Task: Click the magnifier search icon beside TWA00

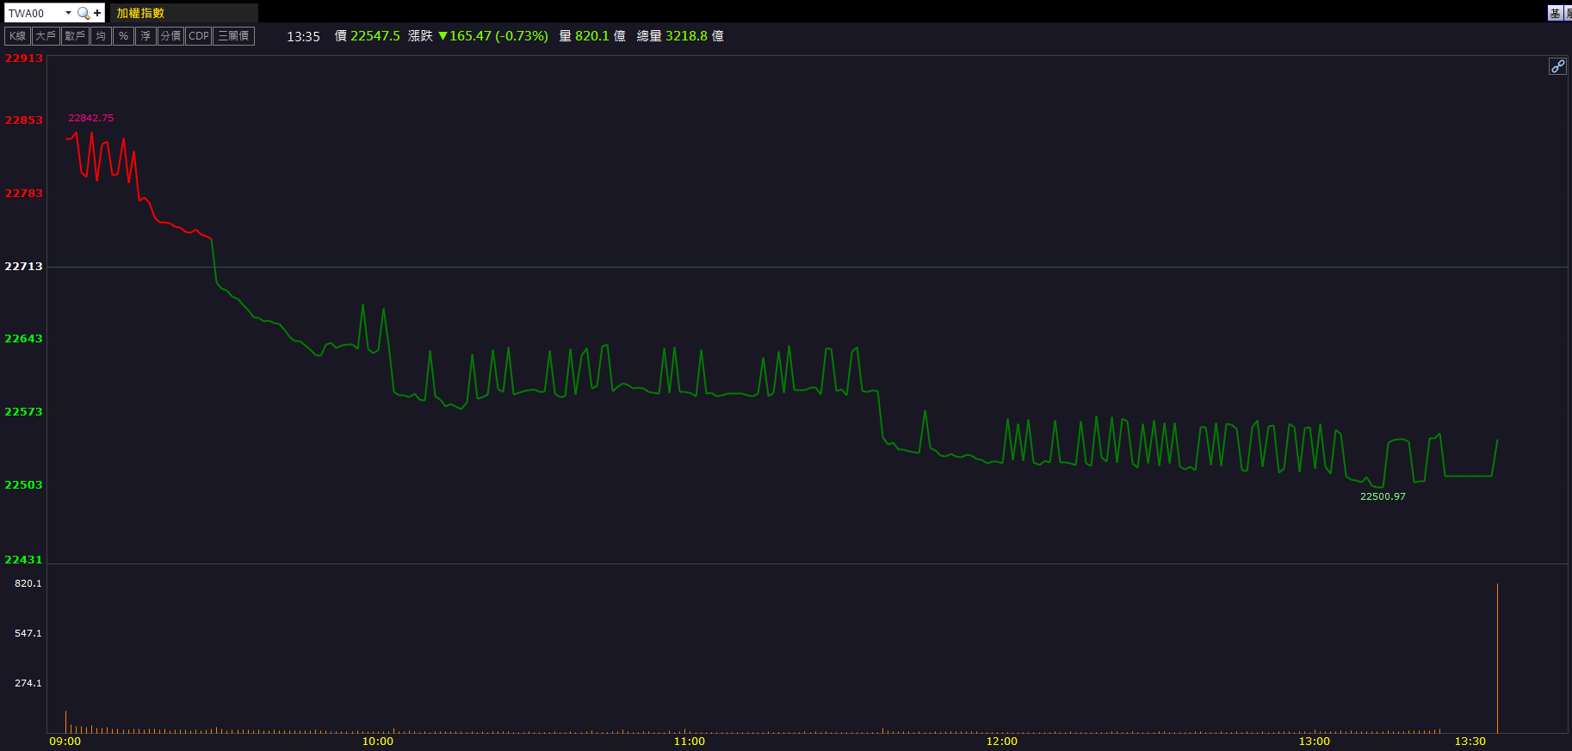Action: click(84, 13)
